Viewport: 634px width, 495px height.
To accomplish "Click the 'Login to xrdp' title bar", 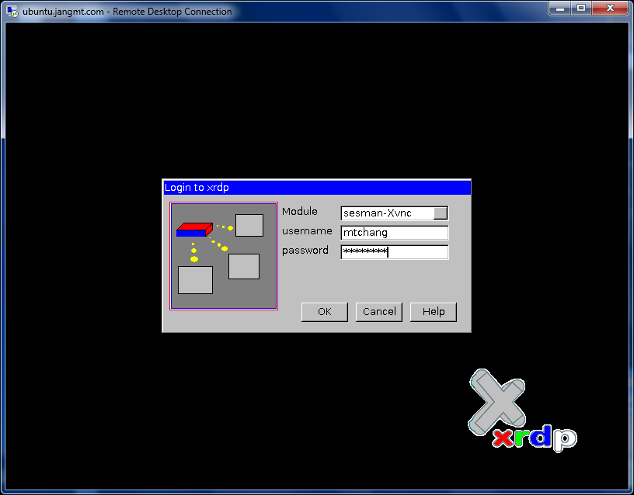I will pyautogui.click(x=318, y=188).
